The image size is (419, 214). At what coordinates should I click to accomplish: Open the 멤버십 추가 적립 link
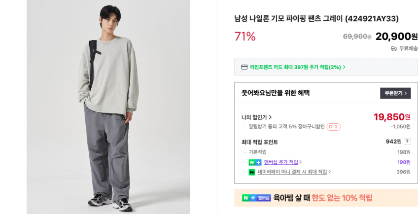(283, 162)
